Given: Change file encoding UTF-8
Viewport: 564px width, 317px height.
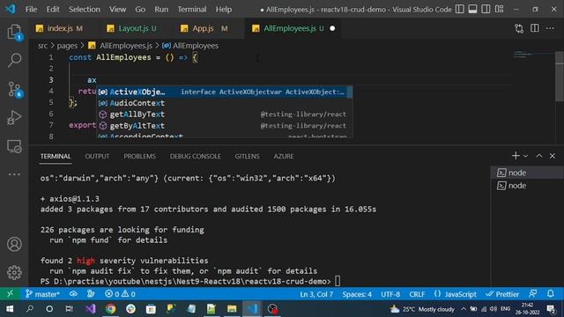Looking at the screenshot, I should [x=390, y=294].
